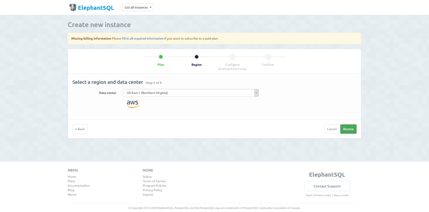Click the Contact Support button

[x=327, y=186]
